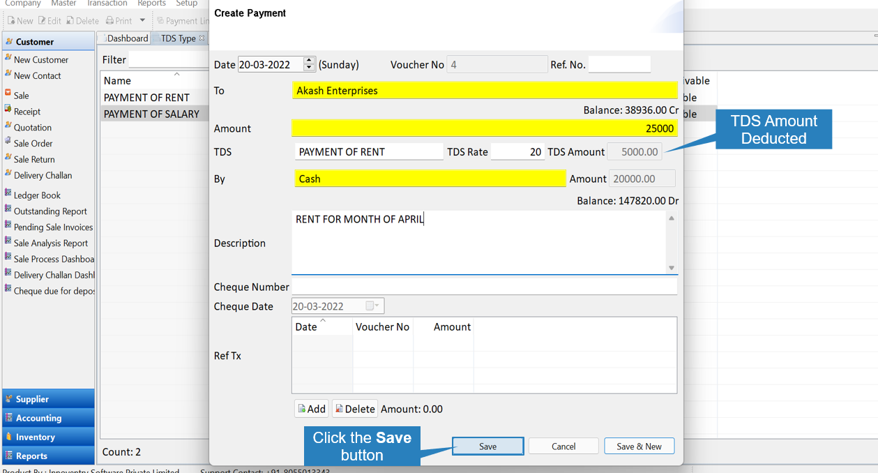Image resolution: width=878 pixels, height=473 pixels.
Task: Select the PAYMENT OF RENT row
Action: click(x=155, y=98)
